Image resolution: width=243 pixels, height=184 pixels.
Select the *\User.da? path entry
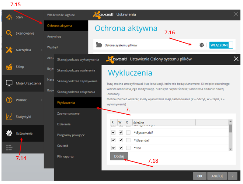[142, 140]
